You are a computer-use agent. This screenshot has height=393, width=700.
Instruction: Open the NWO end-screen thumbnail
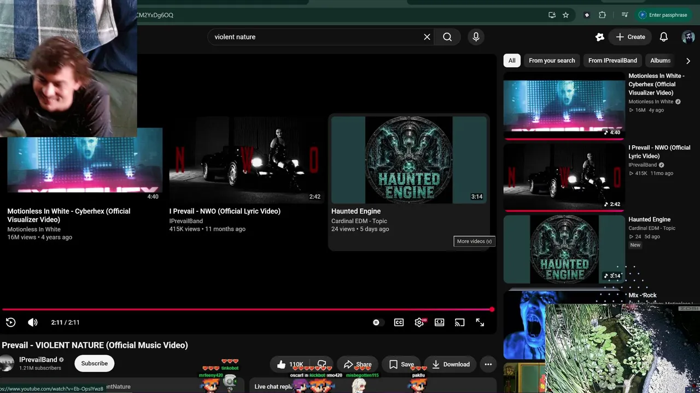tap(246, 160)
